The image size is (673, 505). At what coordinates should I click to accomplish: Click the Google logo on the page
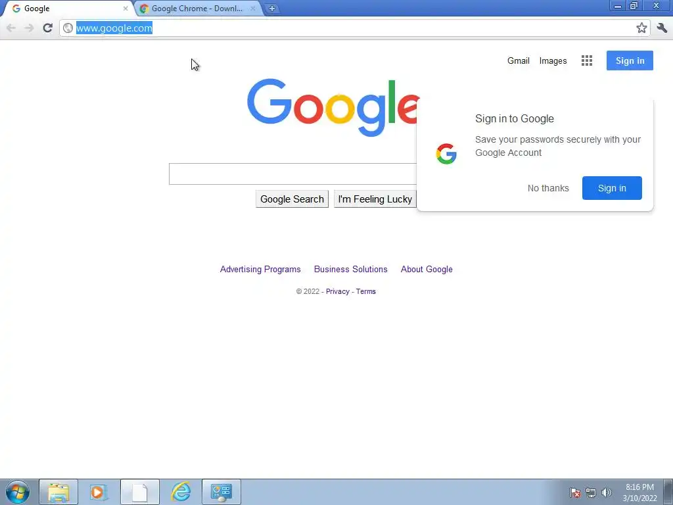pyautogui.click(x=333, y=107)
